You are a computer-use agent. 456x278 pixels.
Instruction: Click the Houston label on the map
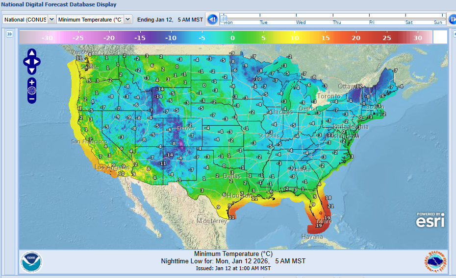[x=239, y=196]
